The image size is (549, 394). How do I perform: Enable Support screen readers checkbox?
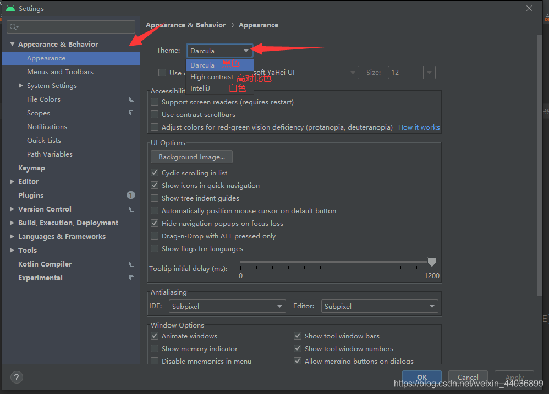click(x=155, y=102)
